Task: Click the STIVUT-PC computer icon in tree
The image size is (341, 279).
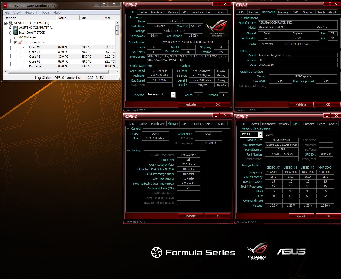Action: coord(11,23)
